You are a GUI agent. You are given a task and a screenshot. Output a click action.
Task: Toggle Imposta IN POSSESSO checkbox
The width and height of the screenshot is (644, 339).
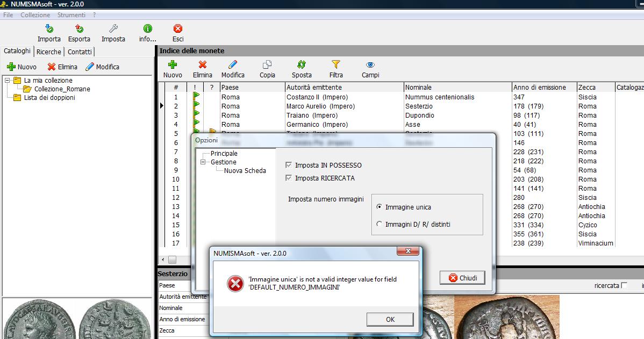tap(288, 165)
